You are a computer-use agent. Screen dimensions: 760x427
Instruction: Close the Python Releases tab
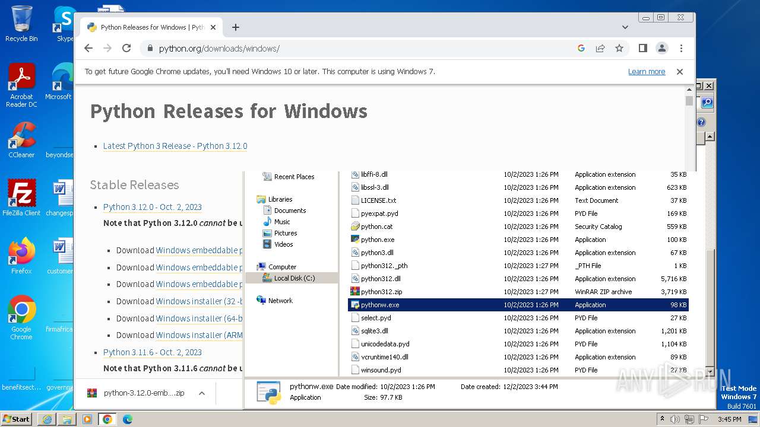[213, 27]
